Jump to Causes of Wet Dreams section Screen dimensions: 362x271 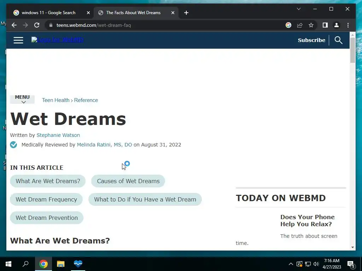128,181
